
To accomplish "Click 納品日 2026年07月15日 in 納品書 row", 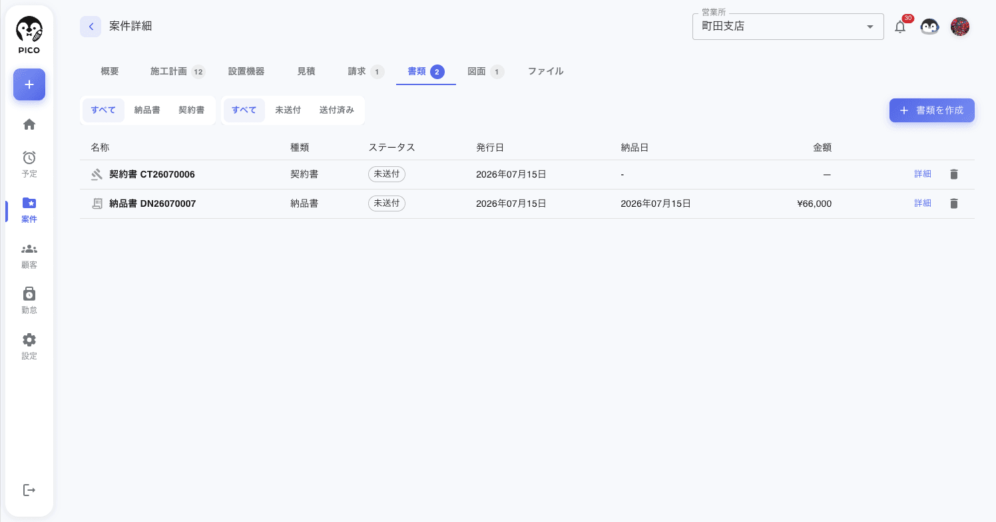I will click(656, 203).
